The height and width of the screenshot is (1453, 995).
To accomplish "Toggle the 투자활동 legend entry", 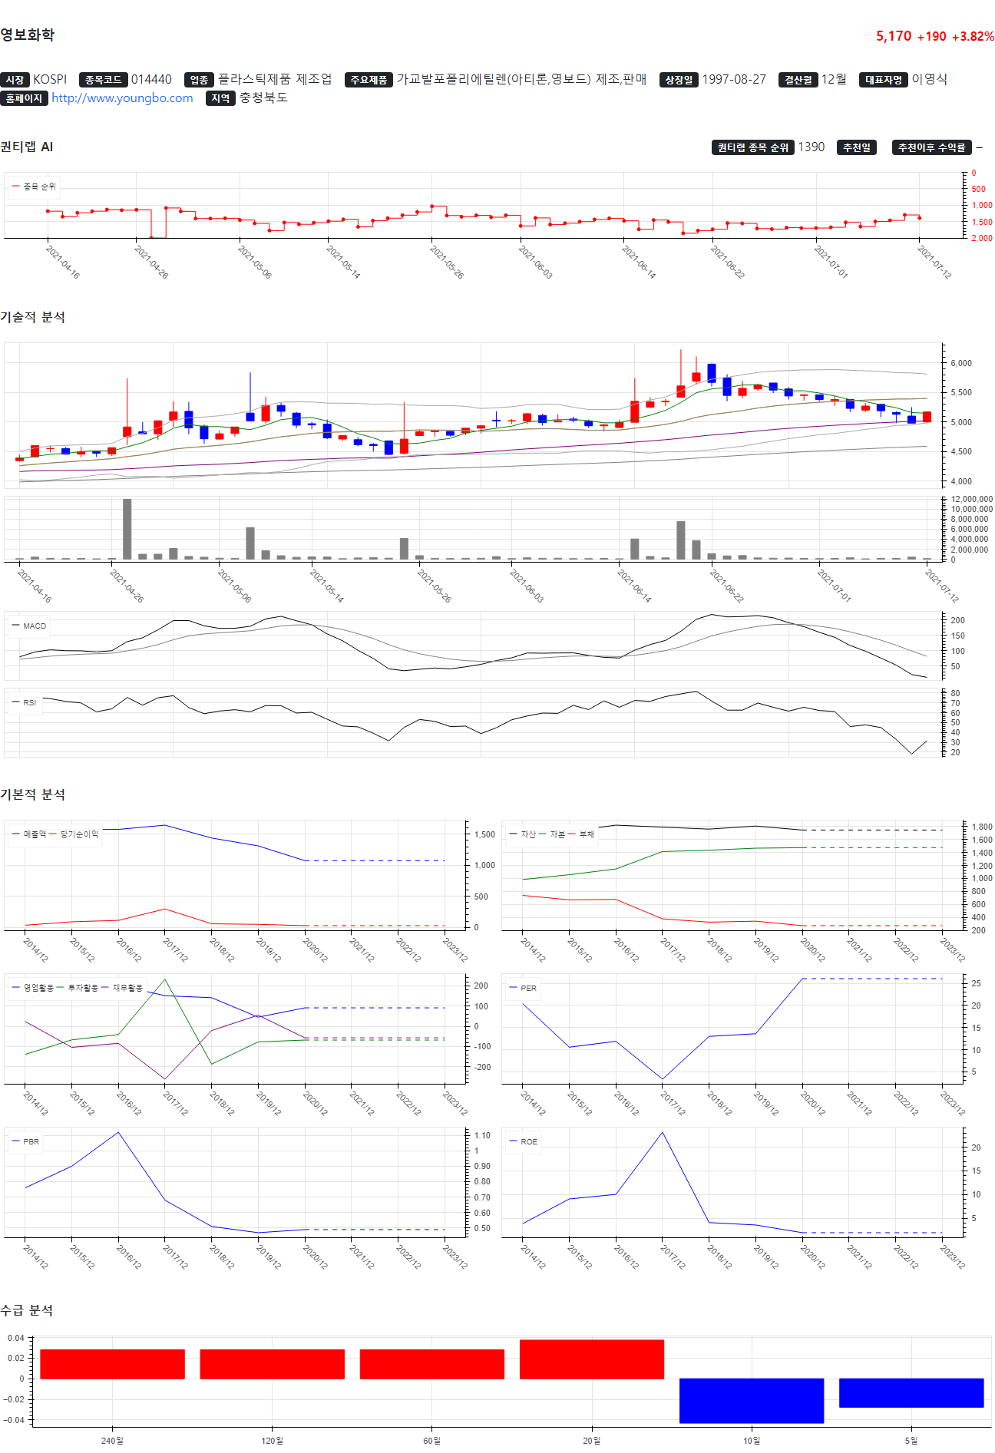I will [x=78, y=988].
